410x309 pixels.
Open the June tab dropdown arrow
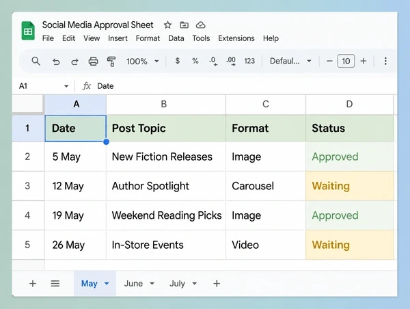[x=152, y=283]
